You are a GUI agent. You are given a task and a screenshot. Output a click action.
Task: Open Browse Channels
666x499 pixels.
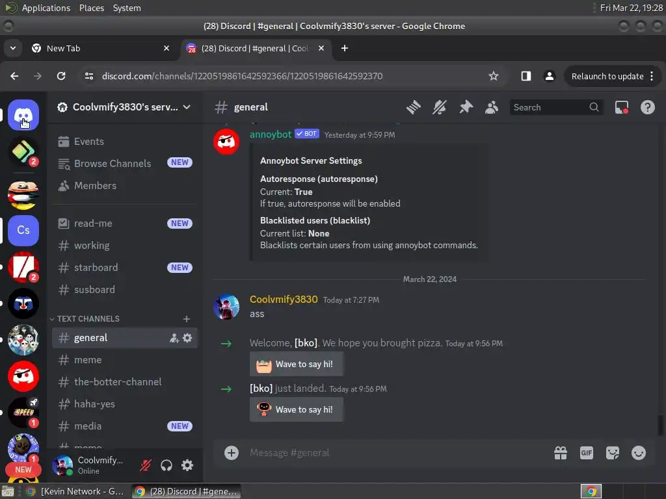124,163
